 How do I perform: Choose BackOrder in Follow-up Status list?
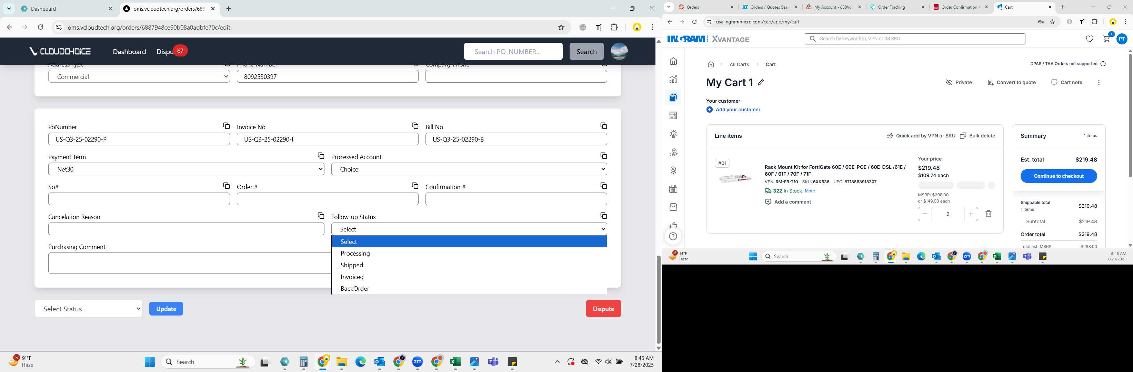469,289
